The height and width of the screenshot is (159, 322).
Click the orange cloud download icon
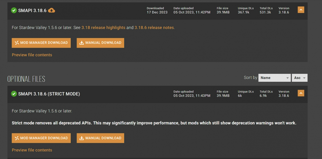52,10
